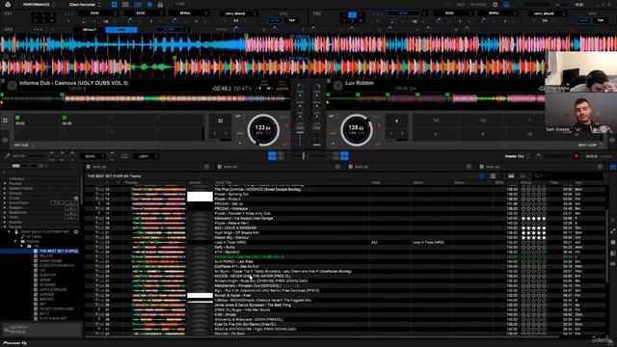This screenshot has width=617, height=347.
Task: Click the icon on the first blank list tab
Action: coord(89,167)
